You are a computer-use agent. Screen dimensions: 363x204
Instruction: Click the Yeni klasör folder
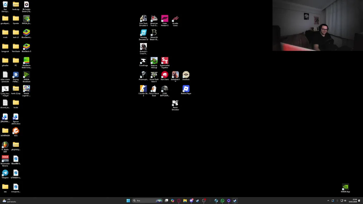(16, 48)
